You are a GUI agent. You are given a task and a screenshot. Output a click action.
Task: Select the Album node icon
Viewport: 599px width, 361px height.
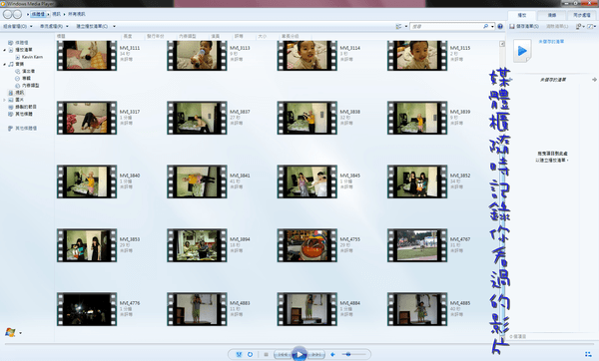tap(18, 78)
